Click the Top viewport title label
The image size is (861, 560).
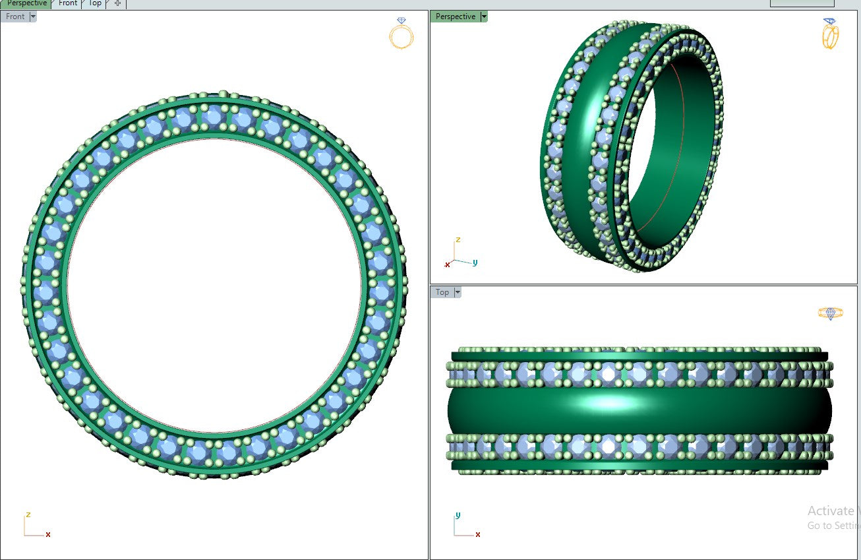point(442,292)
